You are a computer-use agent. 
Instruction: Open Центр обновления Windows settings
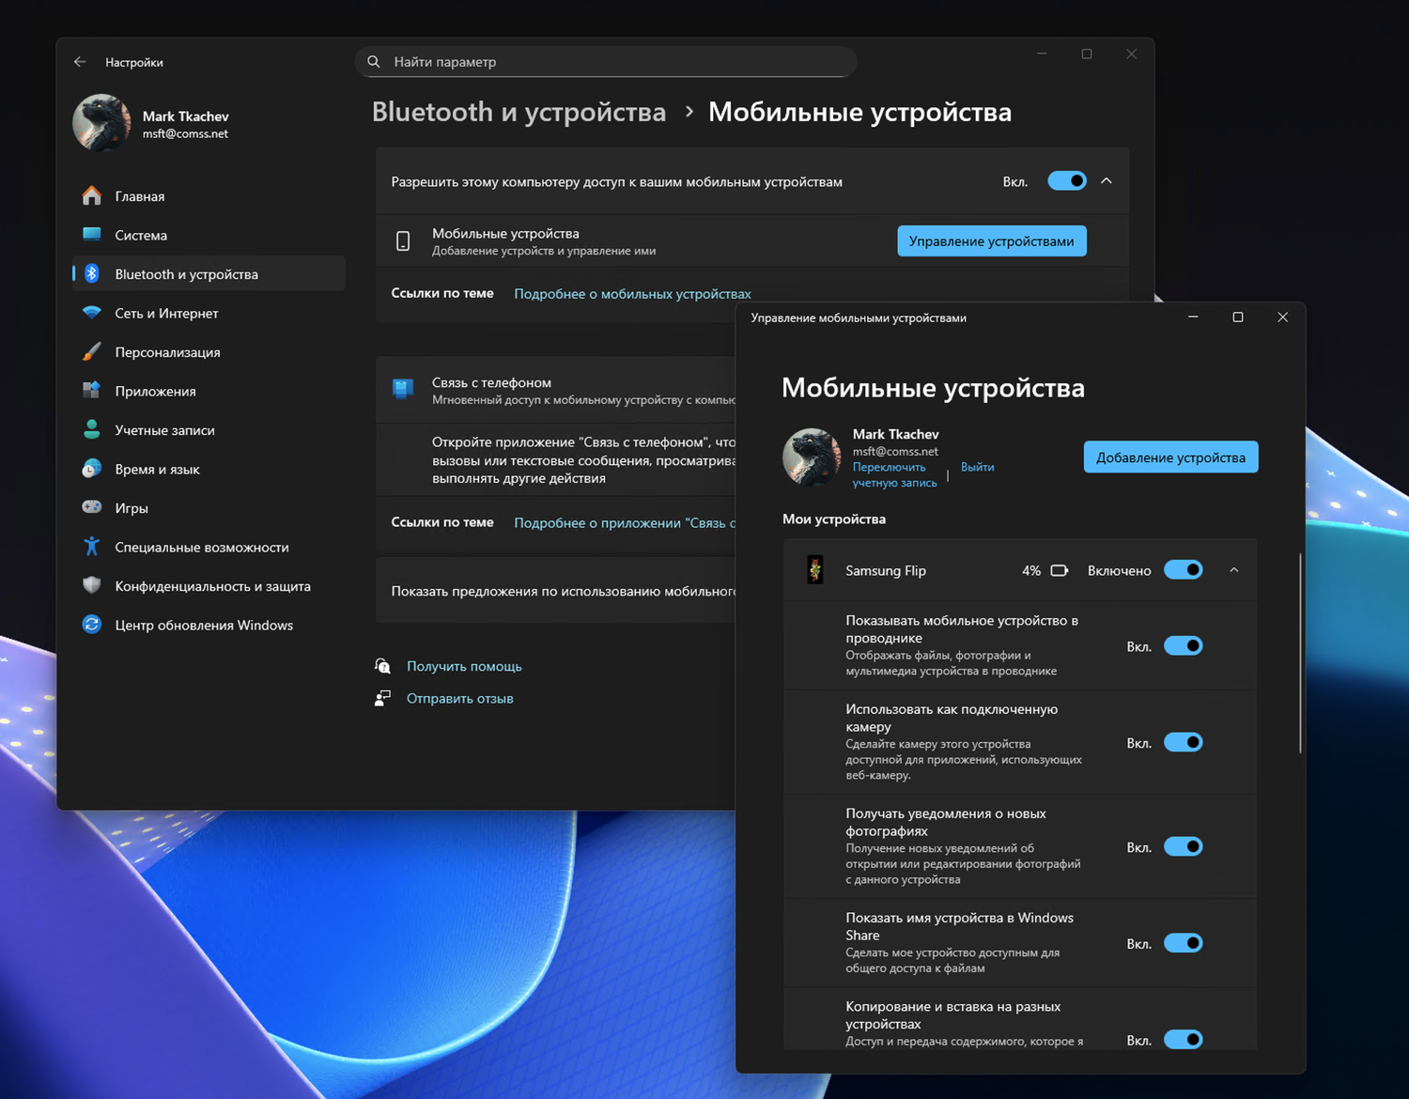tap(209, 625)
